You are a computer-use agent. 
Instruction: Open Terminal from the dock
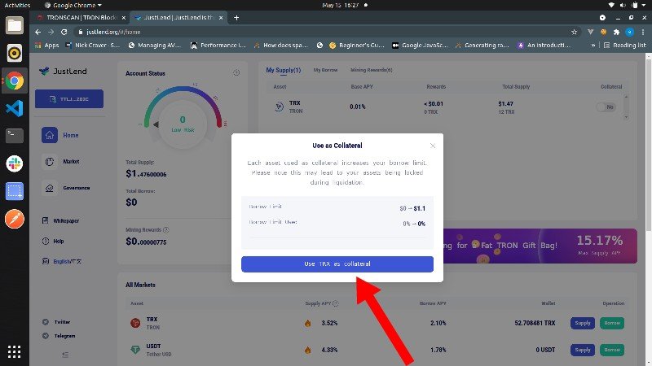tap(15, 136)
